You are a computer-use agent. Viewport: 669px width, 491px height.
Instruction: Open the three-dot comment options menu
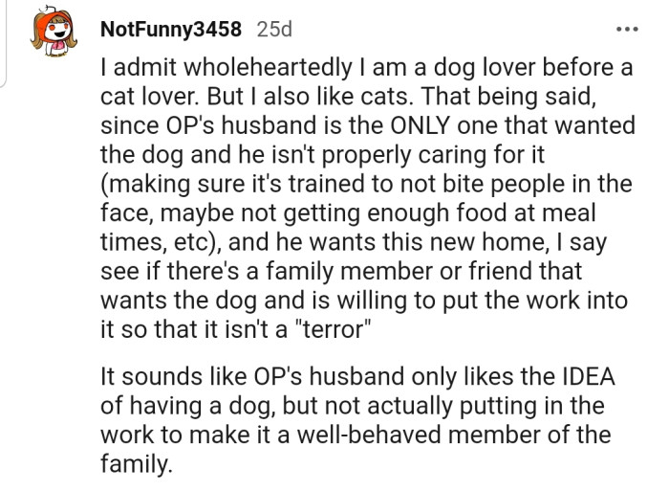(x=627, y=28)
